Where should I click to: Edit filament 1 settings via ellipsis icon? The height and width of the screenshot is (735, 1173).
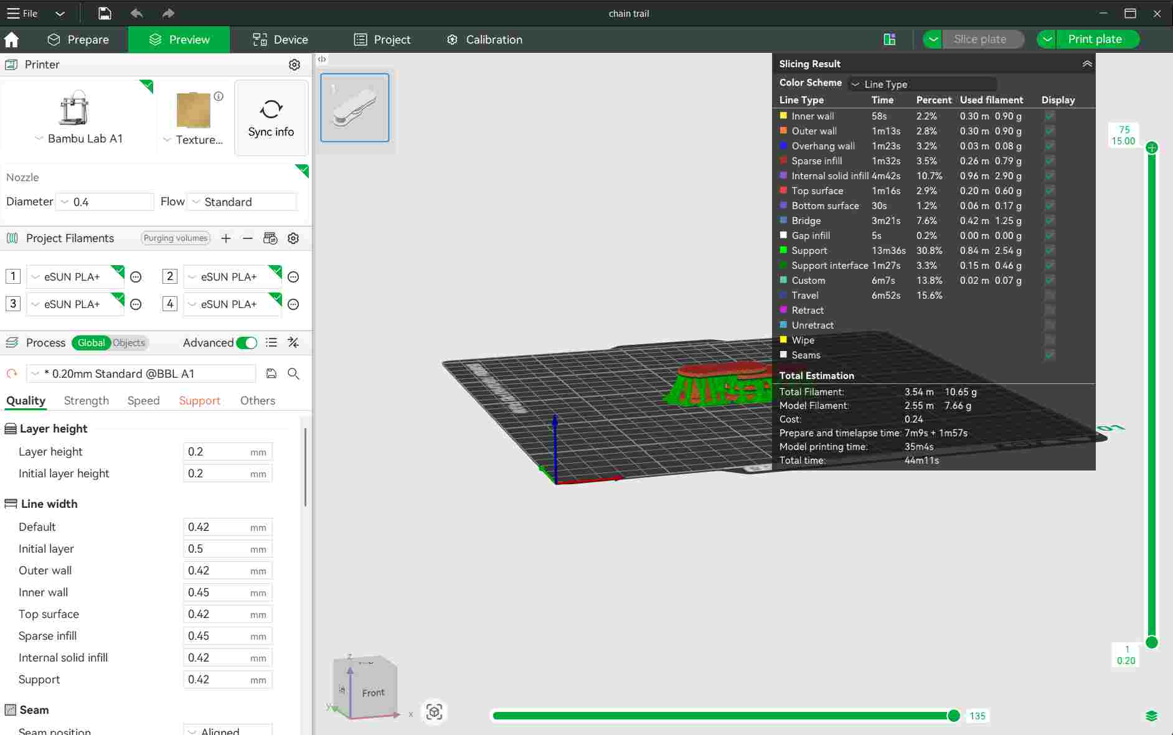[136, 277]
